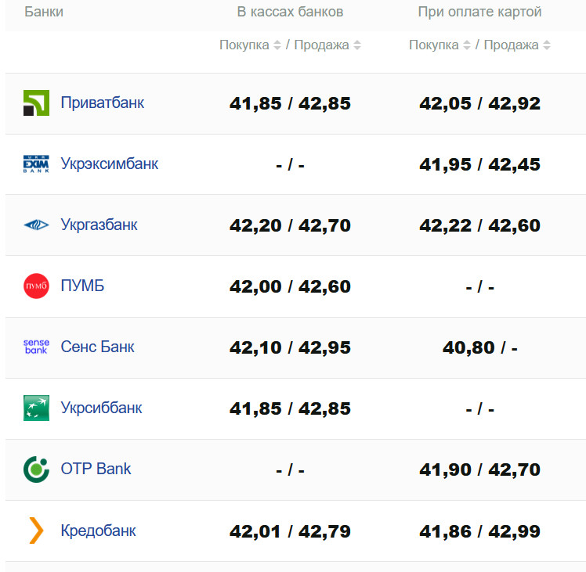Open the Приватбанк link
586x572 pixels.
coord(102,103)
